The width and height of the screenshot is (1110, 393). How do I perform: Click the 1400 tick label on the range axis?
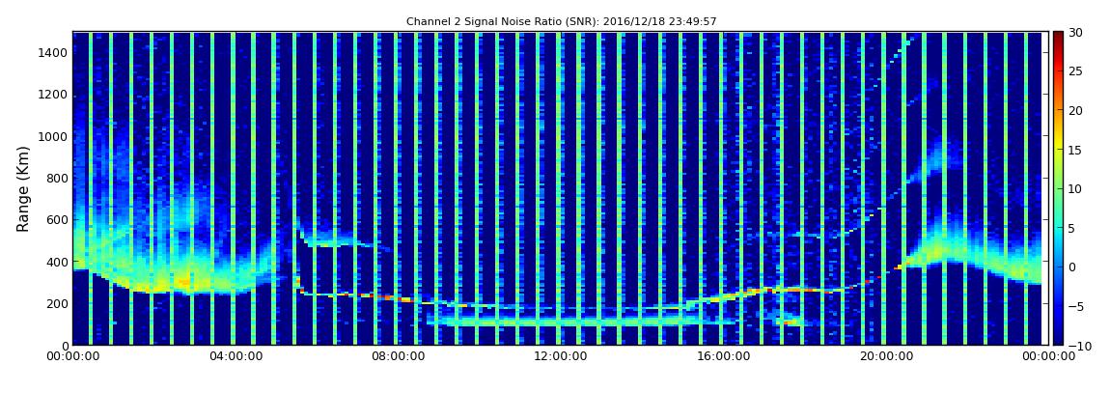point(54,53)
